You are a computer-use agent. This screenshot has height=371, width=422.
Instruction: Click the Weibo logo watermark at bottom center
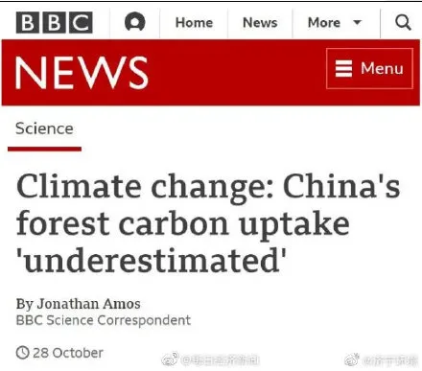point(170,359)
